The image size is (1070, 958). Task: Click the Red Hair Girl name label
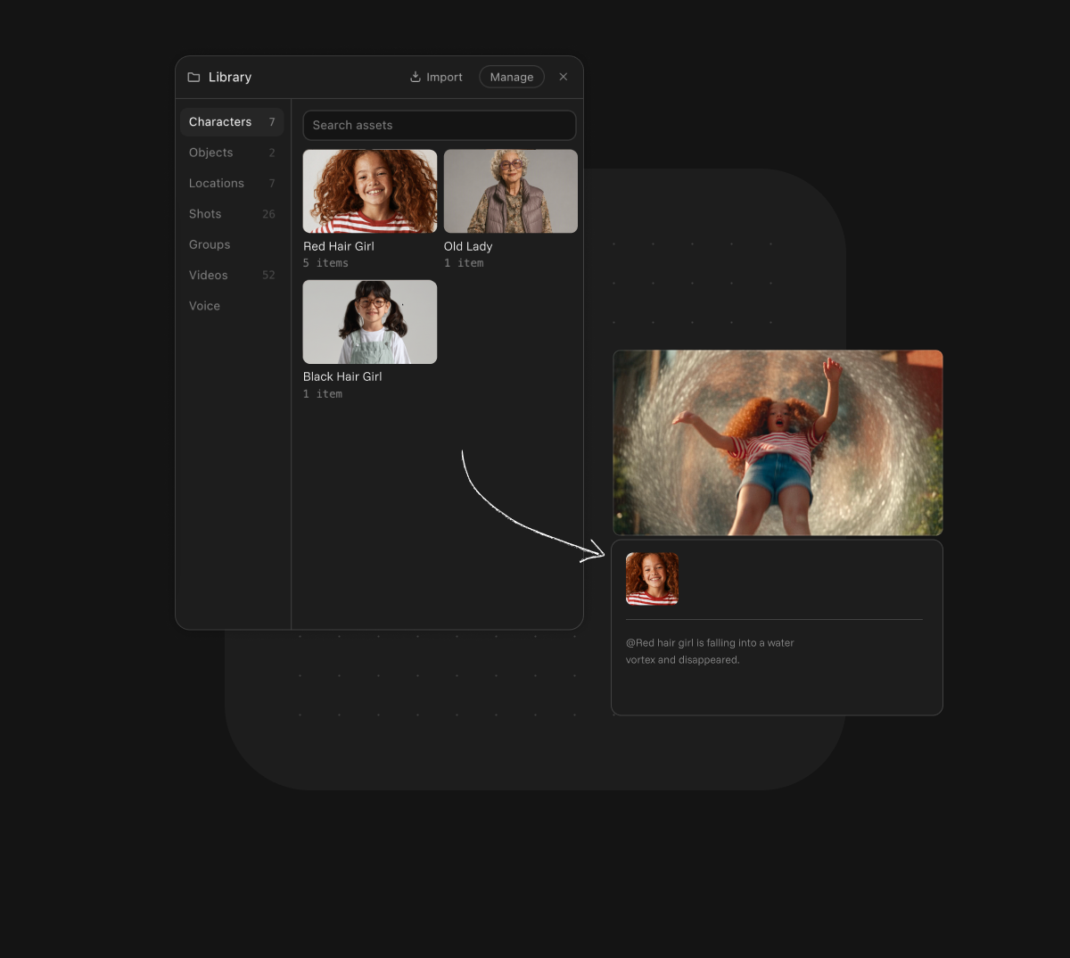pos(339,246)
